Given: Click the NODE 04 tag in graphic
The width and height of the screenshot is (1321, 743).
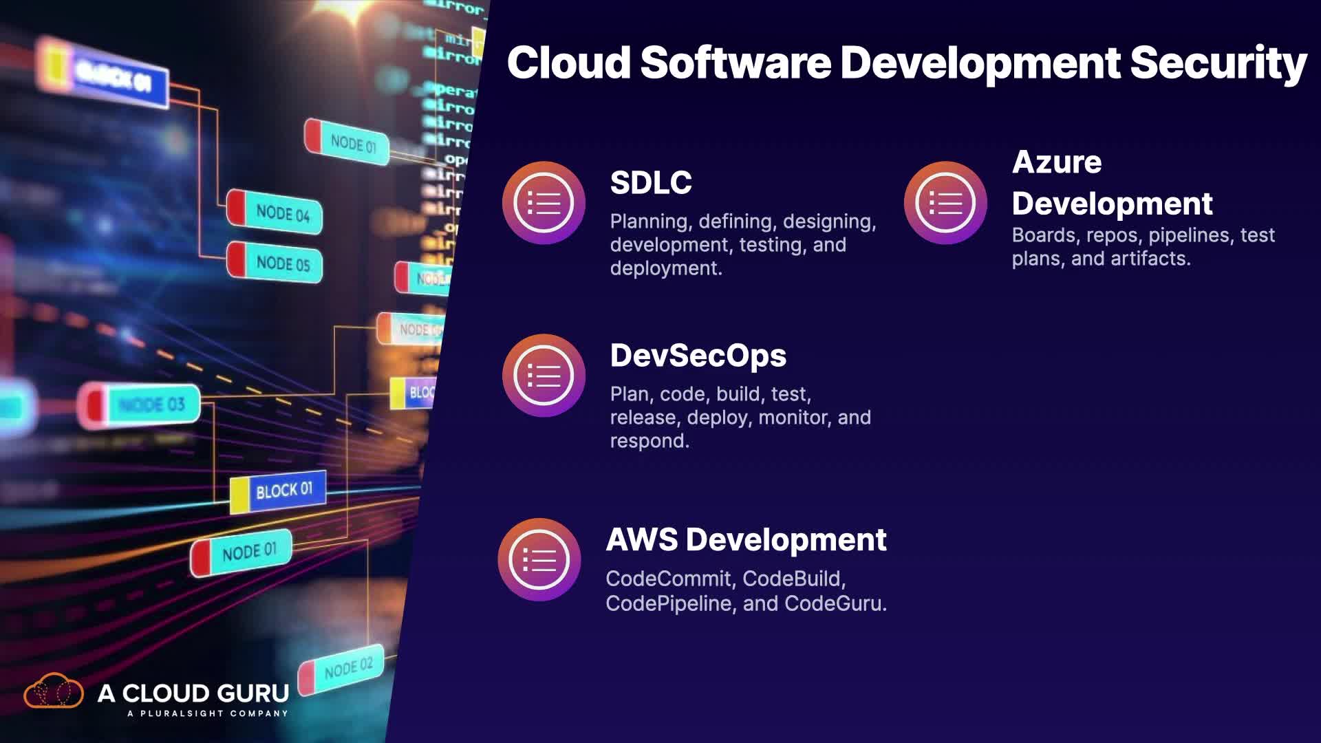Looking at the screenshot, I should click(x=275, y=212).
